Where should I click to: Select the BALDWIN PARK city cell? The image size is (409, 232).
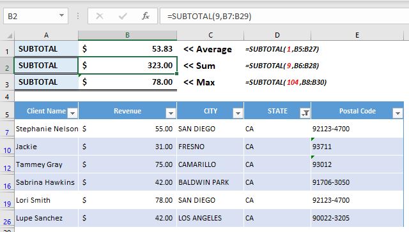click(x=210, y=182)
